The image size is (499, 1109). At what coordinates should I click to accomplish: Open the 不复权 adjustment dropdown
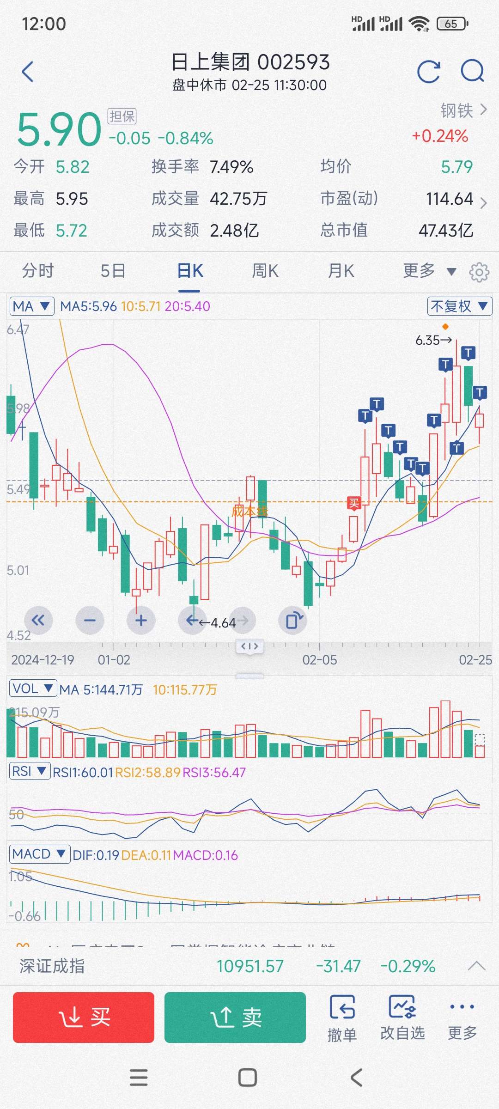click(459, 306)
